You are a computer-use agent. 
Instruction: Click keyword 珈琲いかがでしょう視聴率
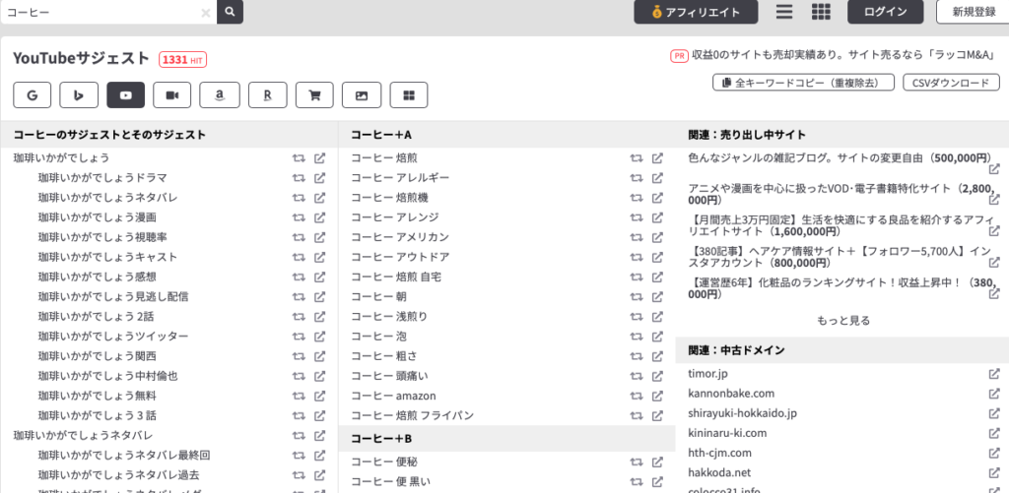[x=102, y=237]
